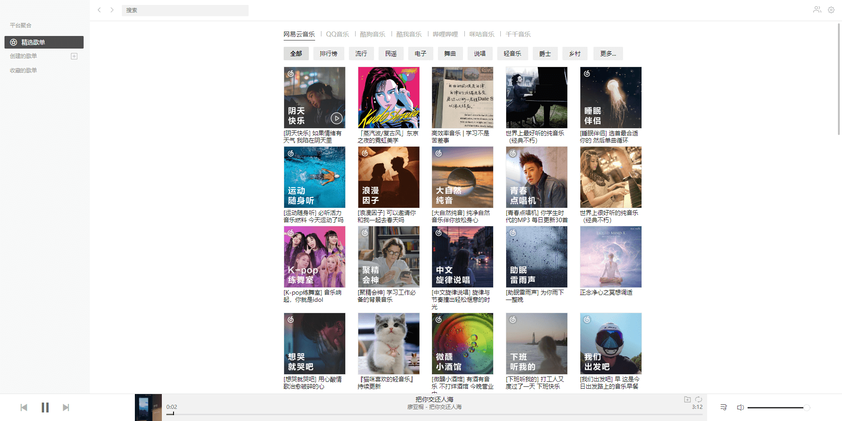Toggle the loop playback mode
Image resolution: width=842 pixels, height=421 pixels.
699,399
